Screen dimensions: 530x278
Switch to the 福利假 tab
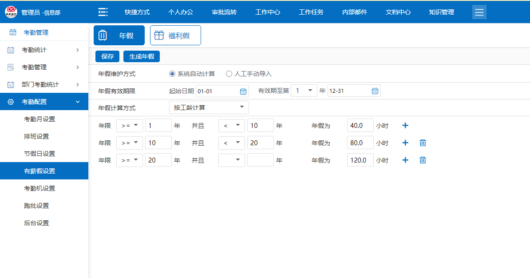[175, 36]
